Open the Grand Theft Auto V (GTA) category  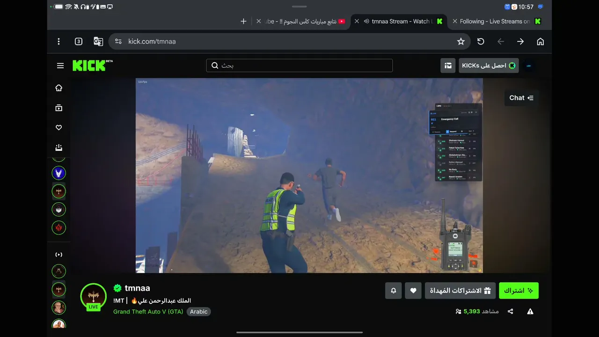coord(148,312)
